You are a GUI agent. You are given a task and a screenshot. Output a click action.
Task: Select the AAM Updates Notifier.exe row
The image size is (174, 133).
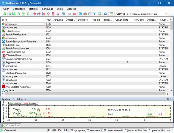pyautogui.click(x=85, y=87)
